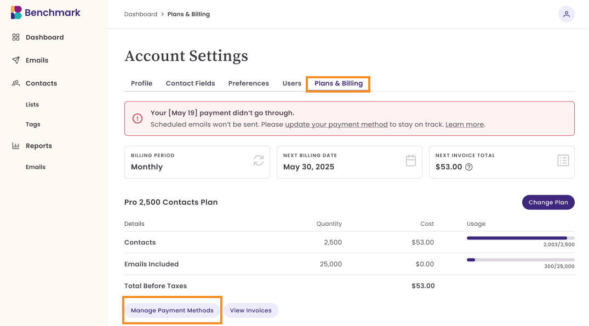Open Lists under Contacts in sidebar

32,105
